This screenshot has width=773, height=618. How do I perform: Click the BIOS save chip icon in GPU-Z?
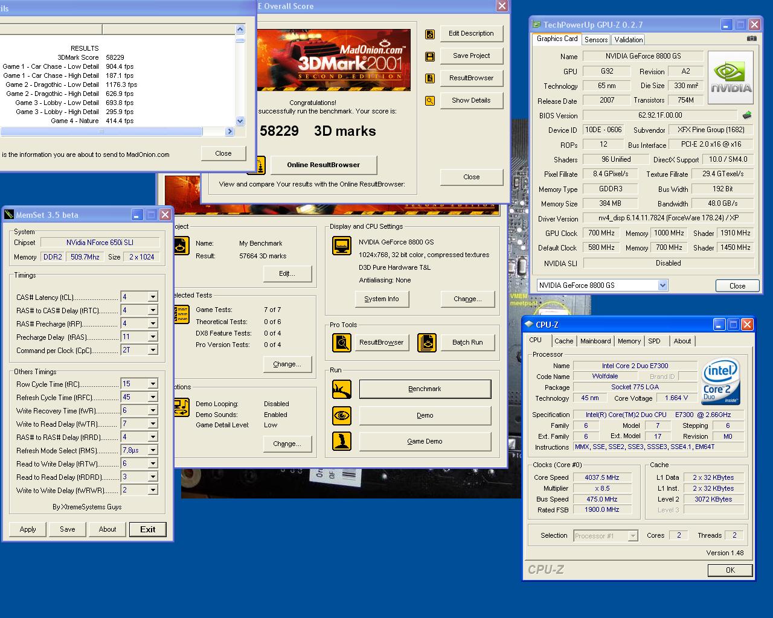coord(747,115)
